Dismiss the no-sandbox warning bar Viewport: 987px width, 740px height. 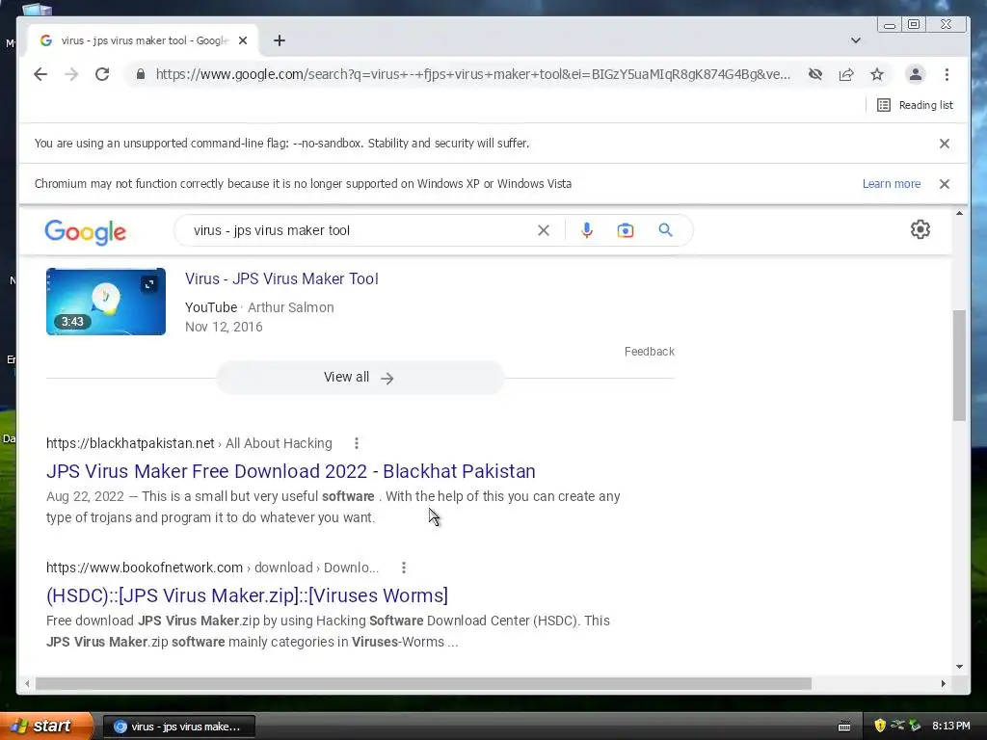pos(945,144)
